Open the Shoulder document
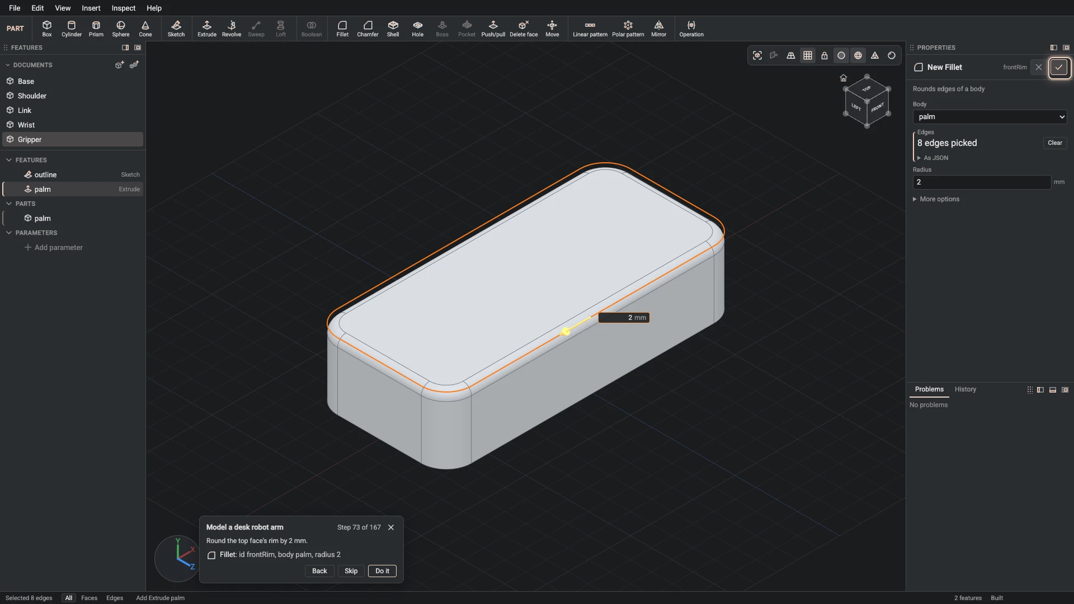This screenshot has height=604, width=1074. pos(73,96)
